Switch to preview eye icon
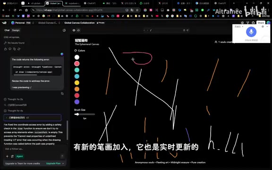Screen dimensions: 272x170 (74, 30)
